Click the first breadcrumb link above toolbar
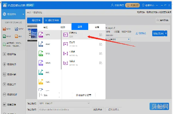 coord(29,12)
